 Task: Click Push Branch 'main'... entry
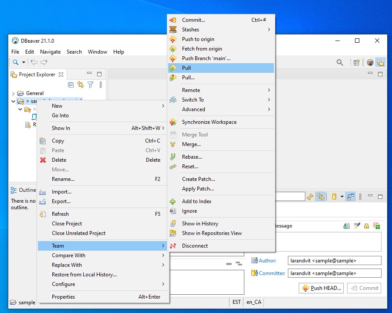pyautogui.click(x=221, y=58)
